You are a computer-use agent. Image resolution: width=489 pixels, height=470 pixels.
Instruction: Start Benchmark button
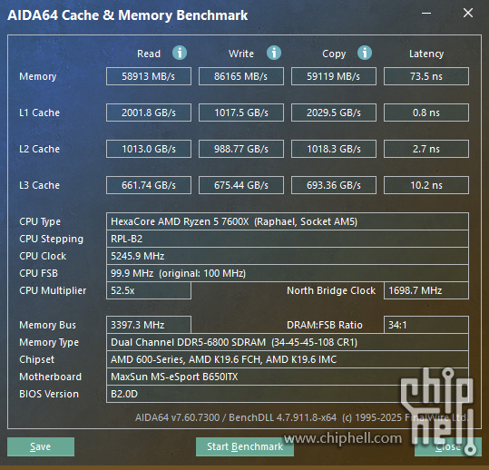pos(245,446)
